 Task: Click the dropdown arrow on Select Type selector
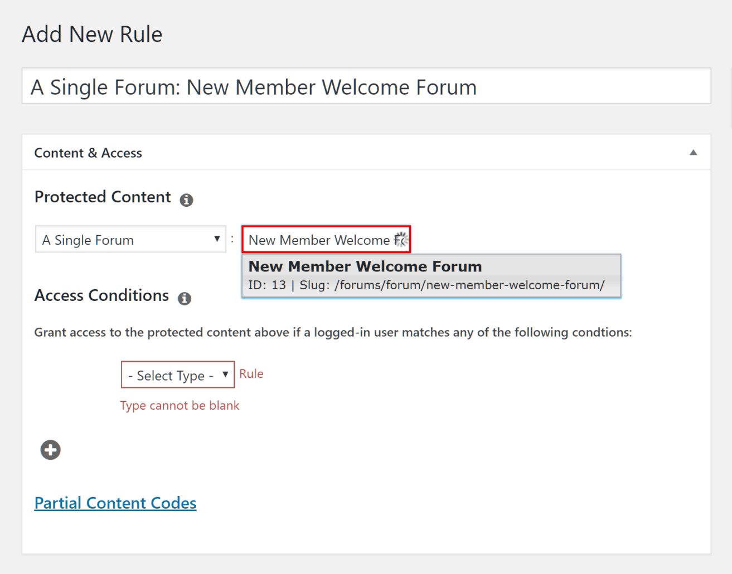pyautogui.click(x=225, y=374)
